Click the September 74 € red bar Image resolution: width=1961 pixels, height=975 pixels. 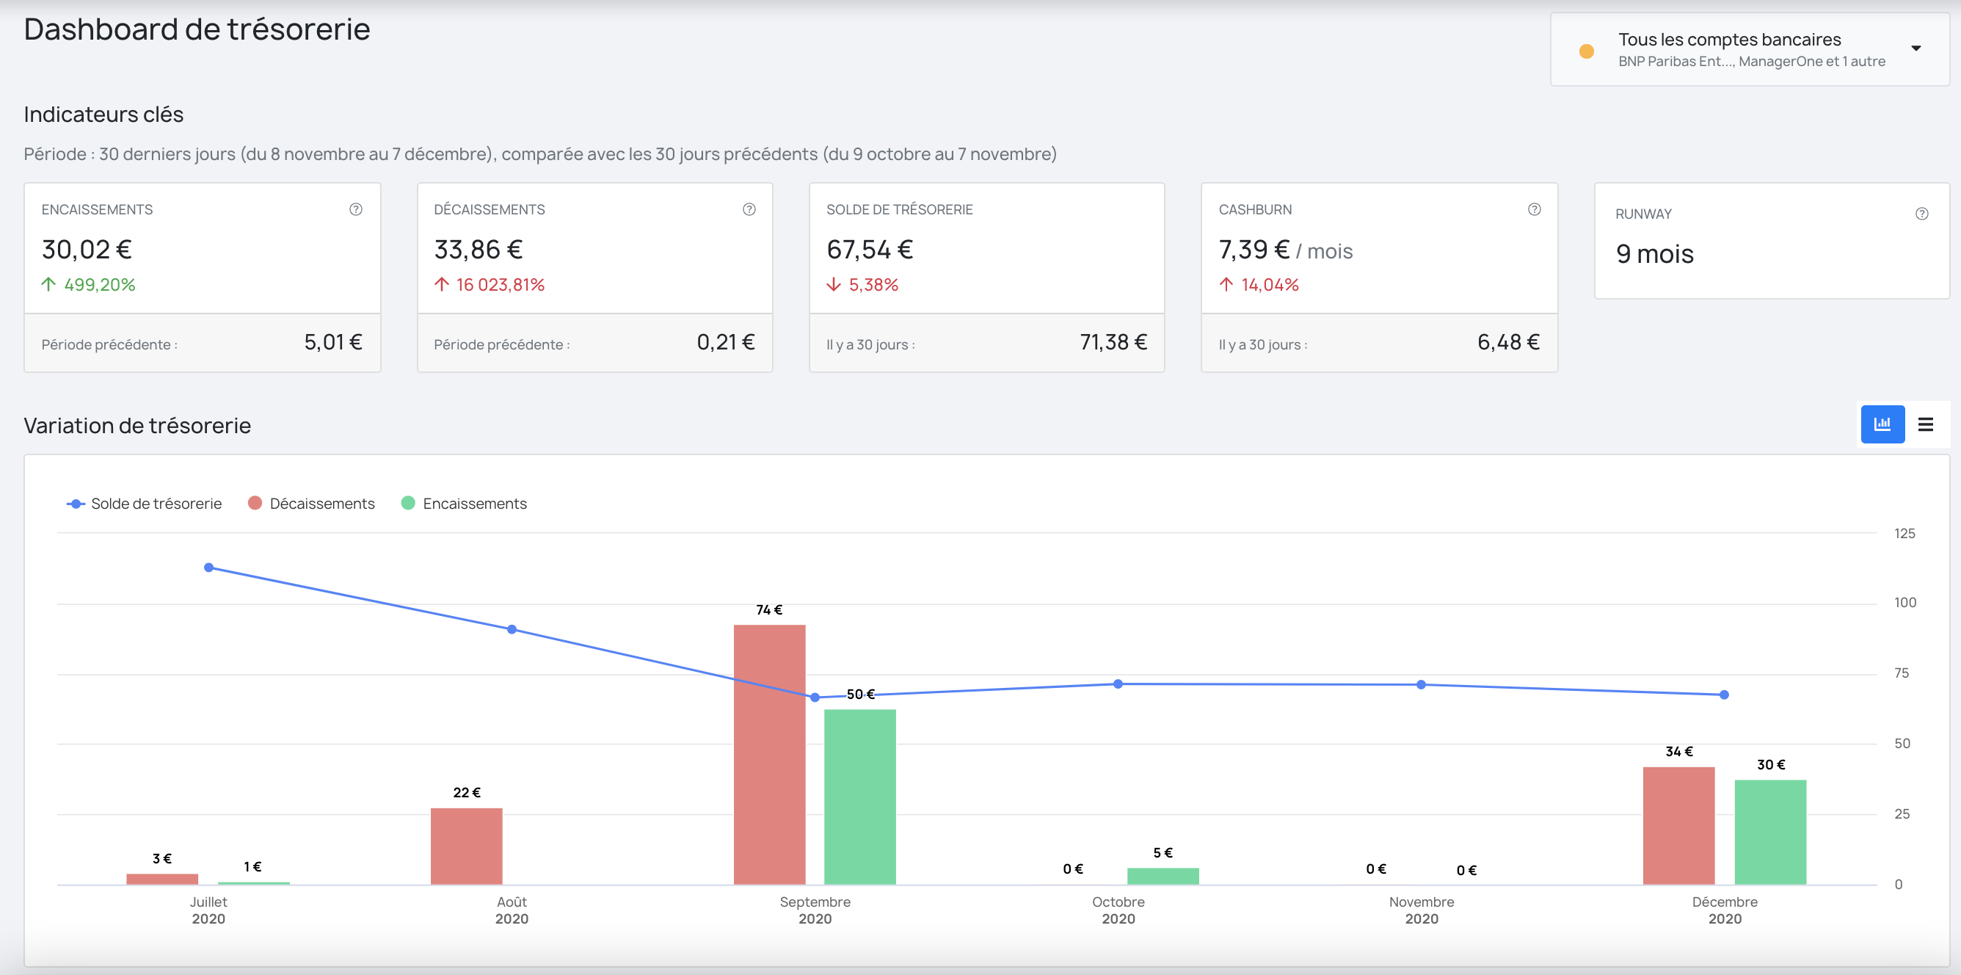click(x=770, y=754)
